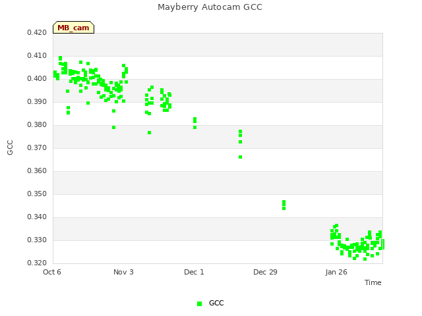422x316 pixels.
Task: Click the Jan 26 x-axis label
Action: [x=336, y=272]
